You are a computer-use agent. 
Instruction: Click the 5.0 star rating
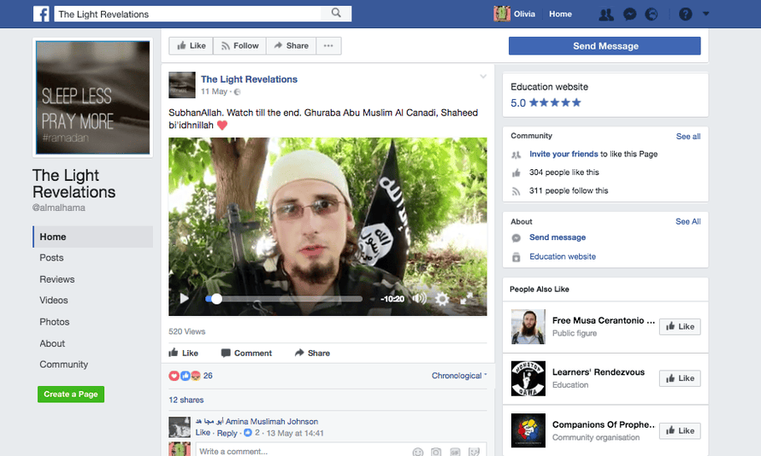point(546,102)
